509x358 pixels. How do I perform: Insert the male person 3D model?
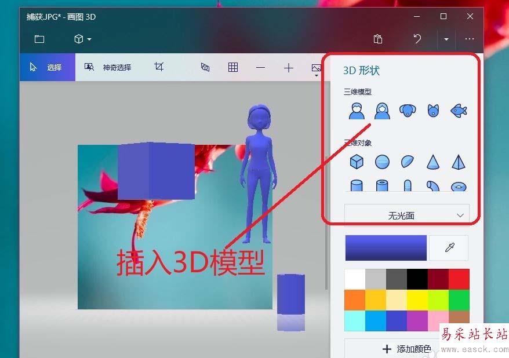(x=357, y=111)
